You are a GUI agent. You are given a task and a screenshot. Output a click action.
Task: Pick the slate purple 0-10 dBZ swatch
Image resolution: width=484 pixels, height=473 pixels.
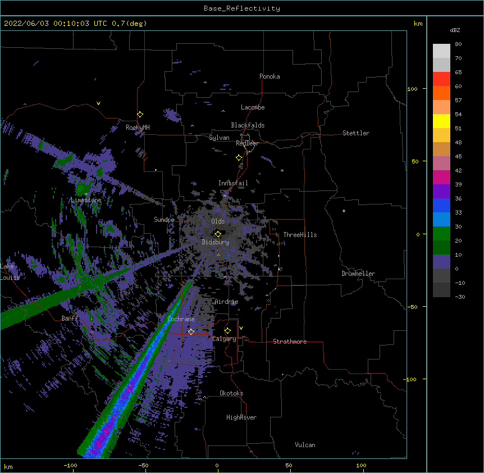tap(441, 262)
